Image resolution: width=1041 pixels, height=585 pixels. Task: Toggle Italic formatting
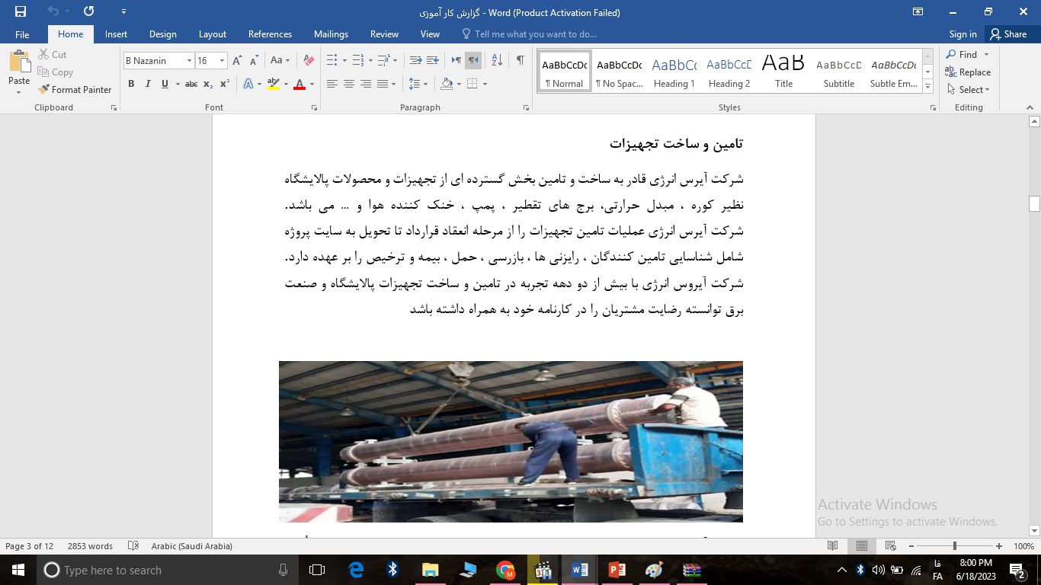(148, 84)
